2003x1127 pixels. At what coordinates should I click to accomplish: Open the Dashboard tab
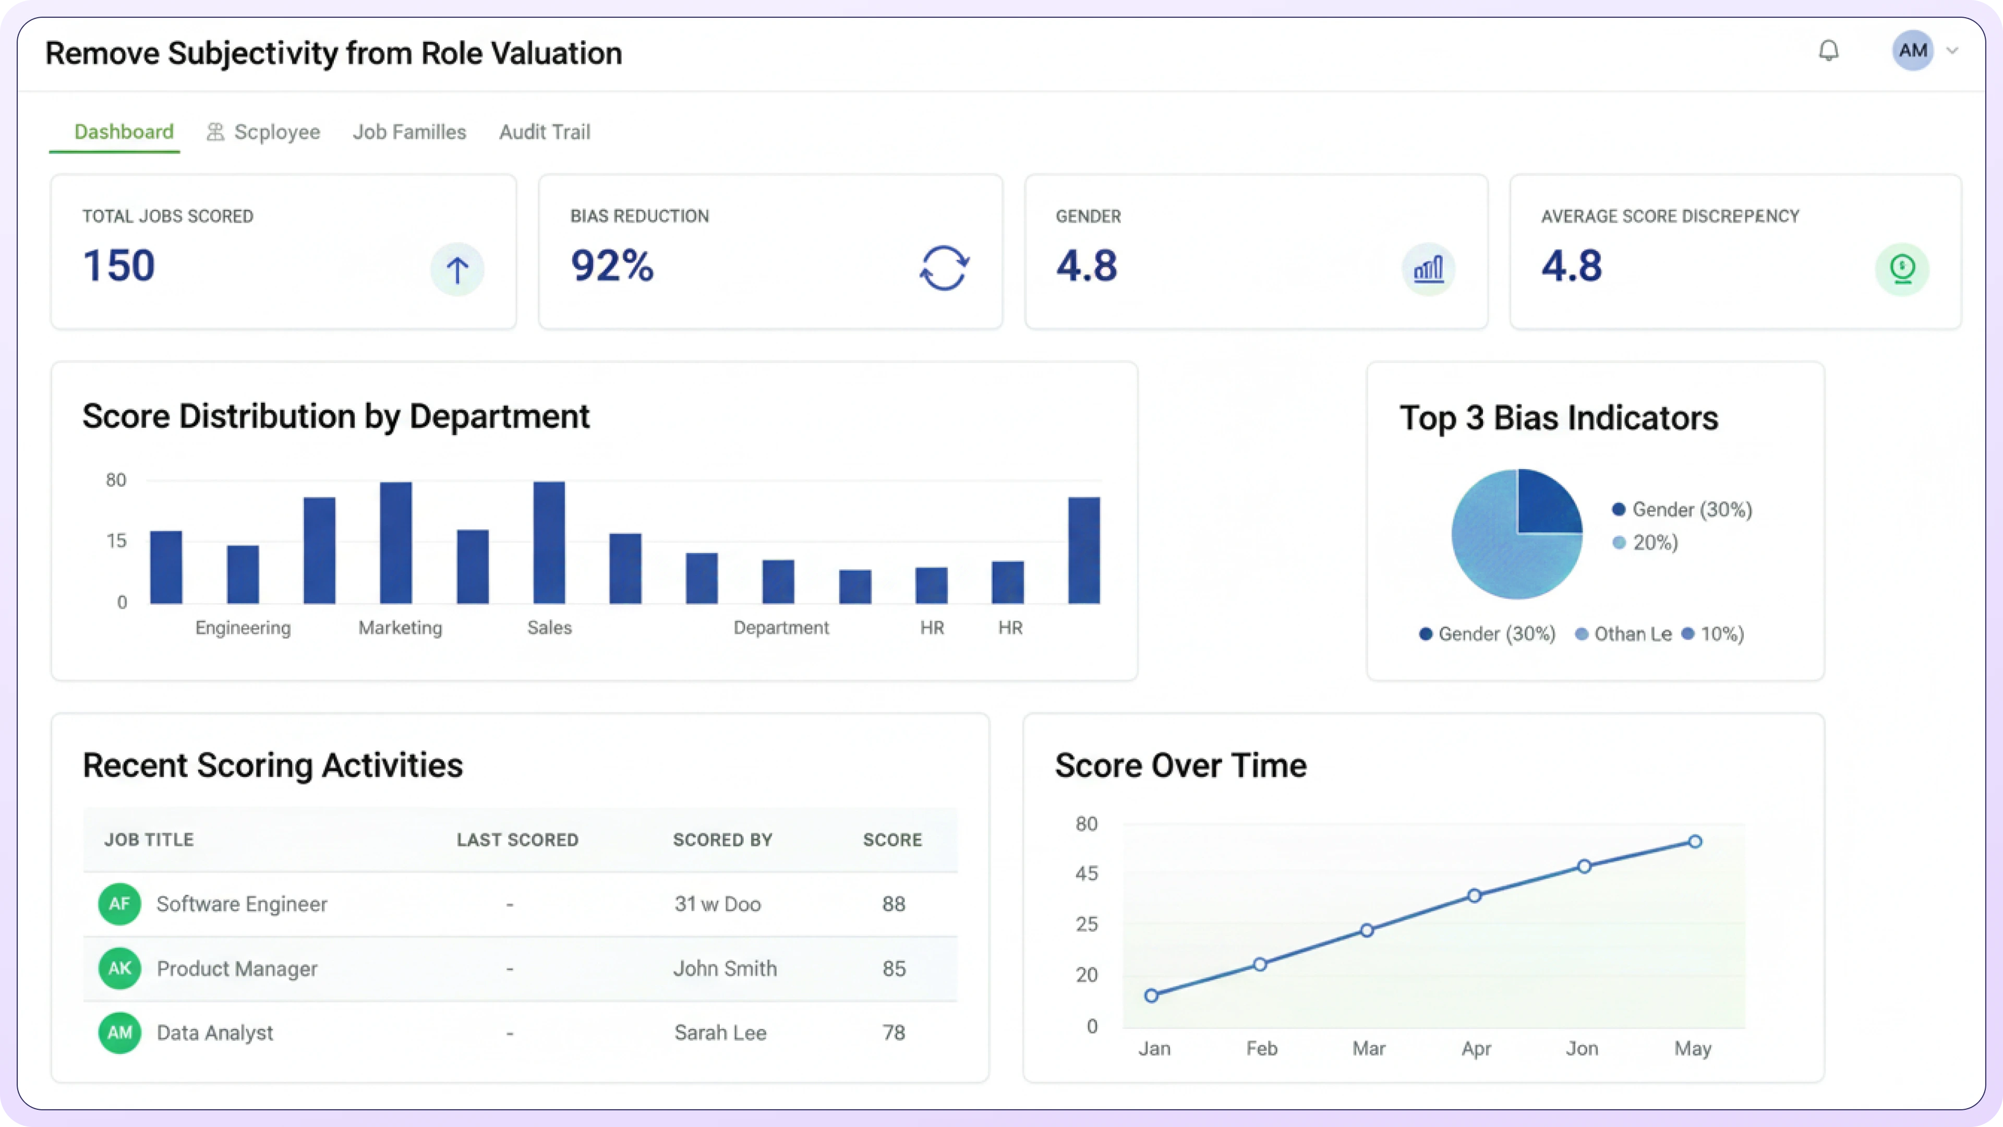[124, 132]
